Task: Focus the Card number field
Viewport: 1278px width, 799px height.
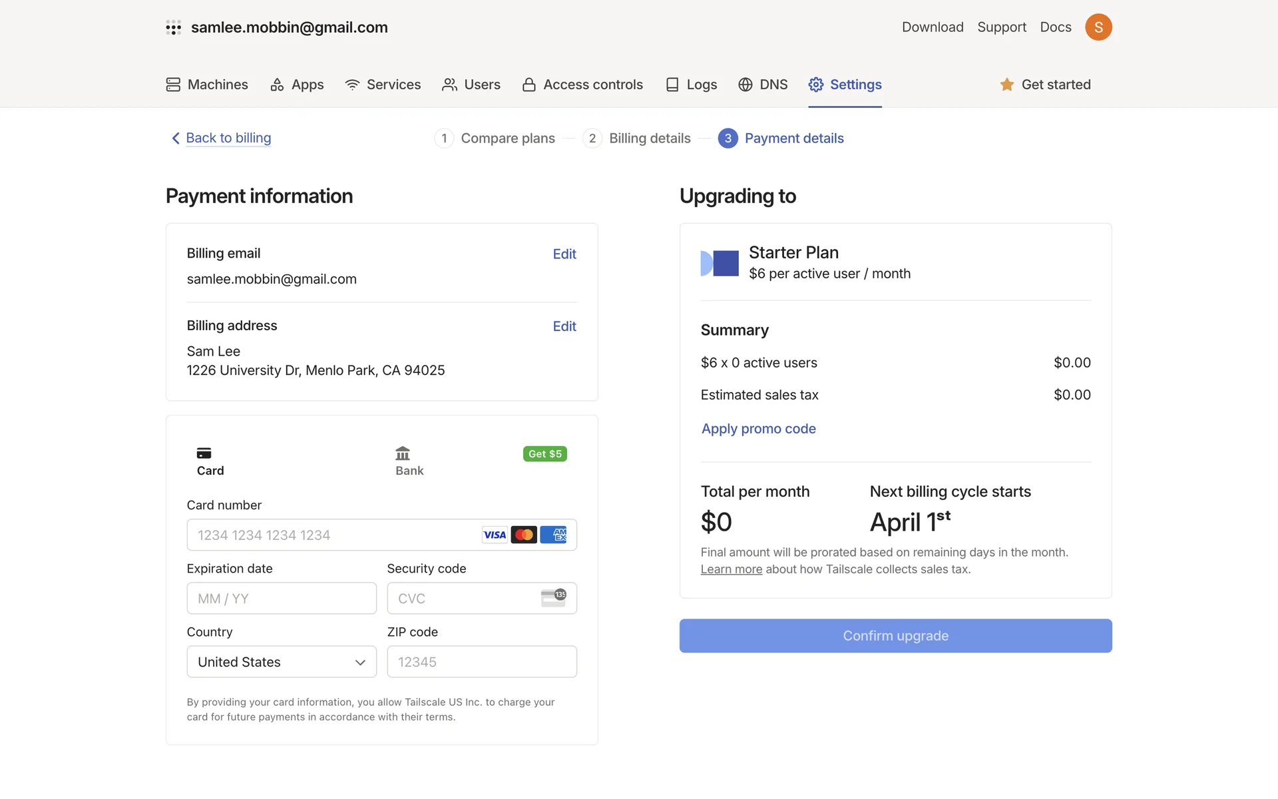Action: point(333,535)
